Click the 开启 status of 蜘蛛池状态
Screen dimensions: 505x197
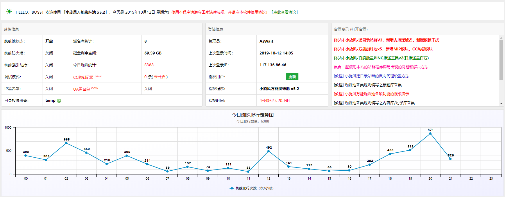tap(49, 41)
